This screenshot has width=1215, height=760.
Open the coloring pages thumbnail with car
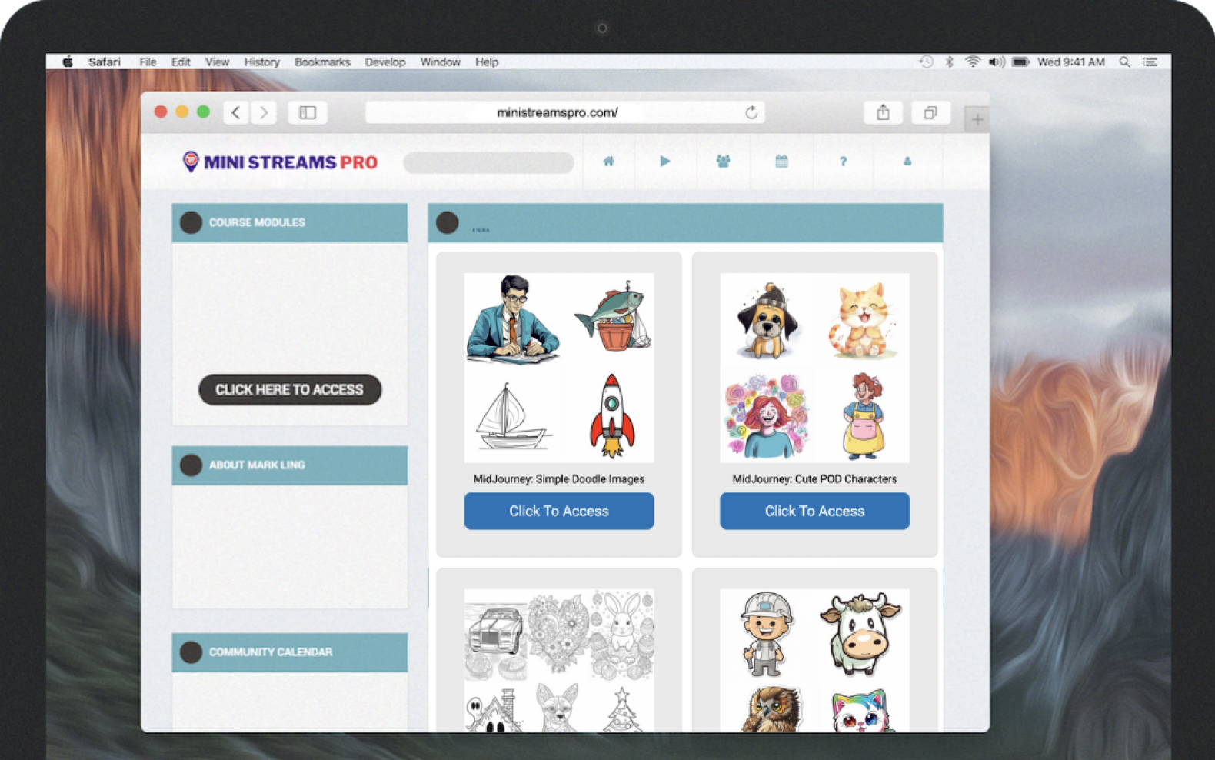[x=559, y=660]
